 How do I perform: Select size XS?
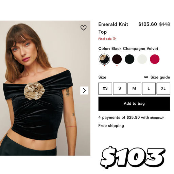click(105, 88)
